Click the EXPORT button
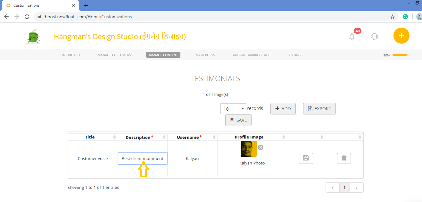 tap(319, 109)
